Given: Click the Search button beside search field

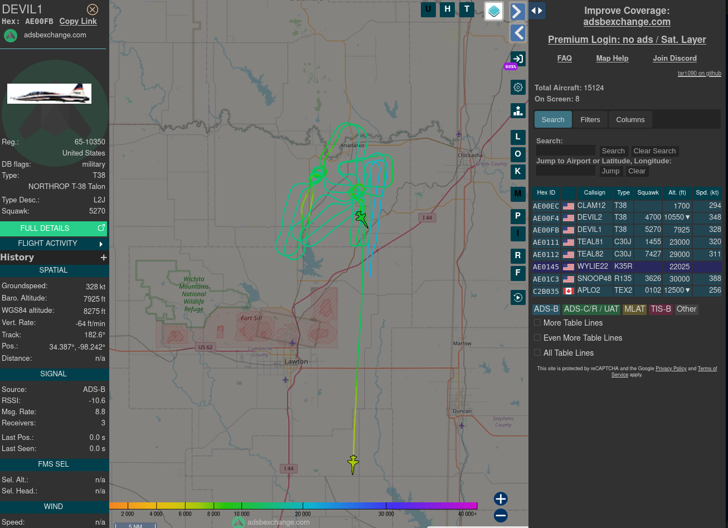Looking at the screenshot, I should click(x=613, y=151).
